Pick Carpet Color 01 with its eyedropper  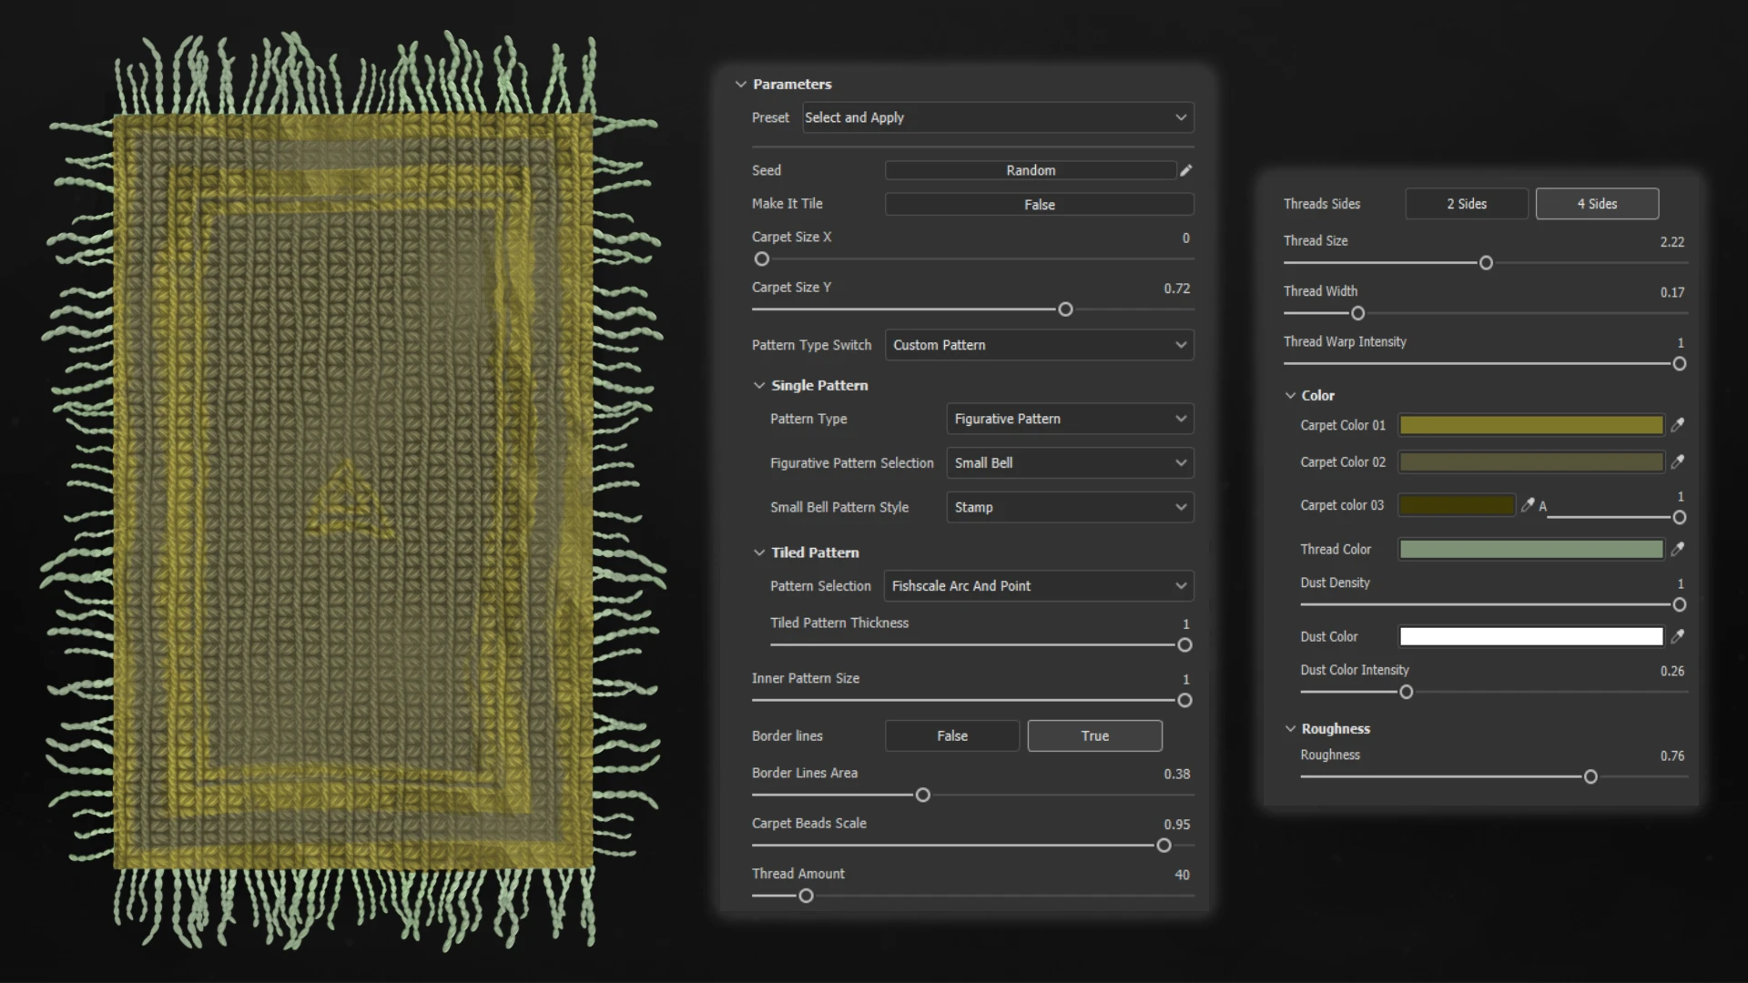click(x=1677, y=425)
